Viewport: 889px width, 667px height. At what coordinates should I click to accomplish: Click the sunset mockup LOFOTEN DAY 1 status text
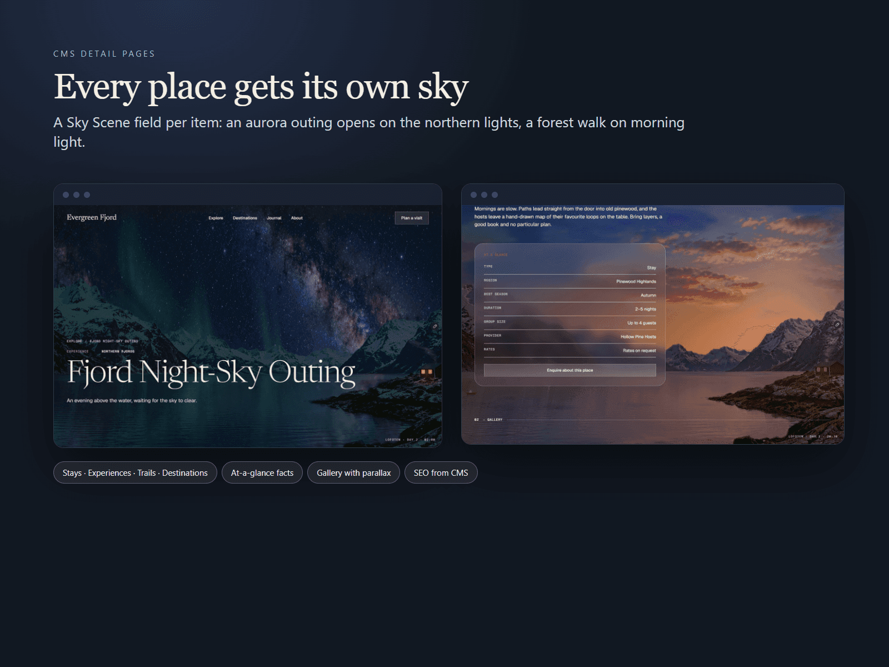coord(812,436)
